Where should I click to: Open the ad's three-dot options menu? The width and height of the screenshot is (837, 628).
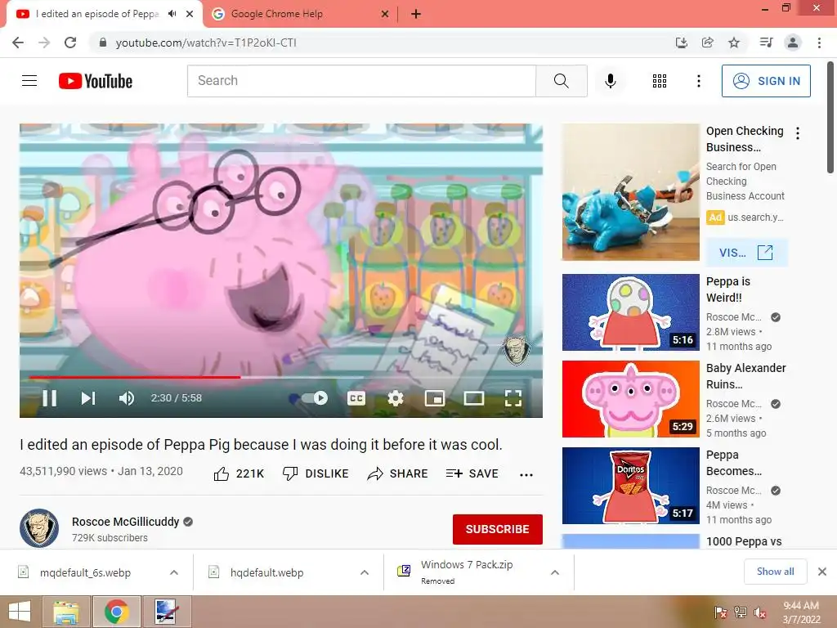click(798, 133)
